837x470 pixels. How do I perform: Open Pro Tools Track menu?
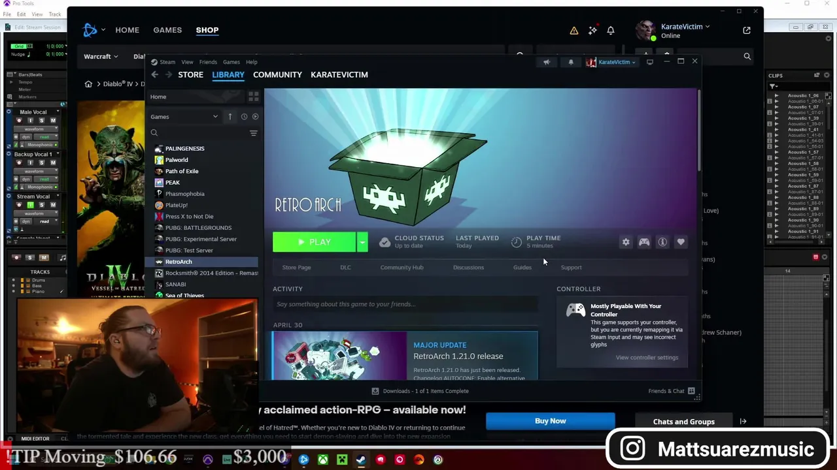pos(55,14)
